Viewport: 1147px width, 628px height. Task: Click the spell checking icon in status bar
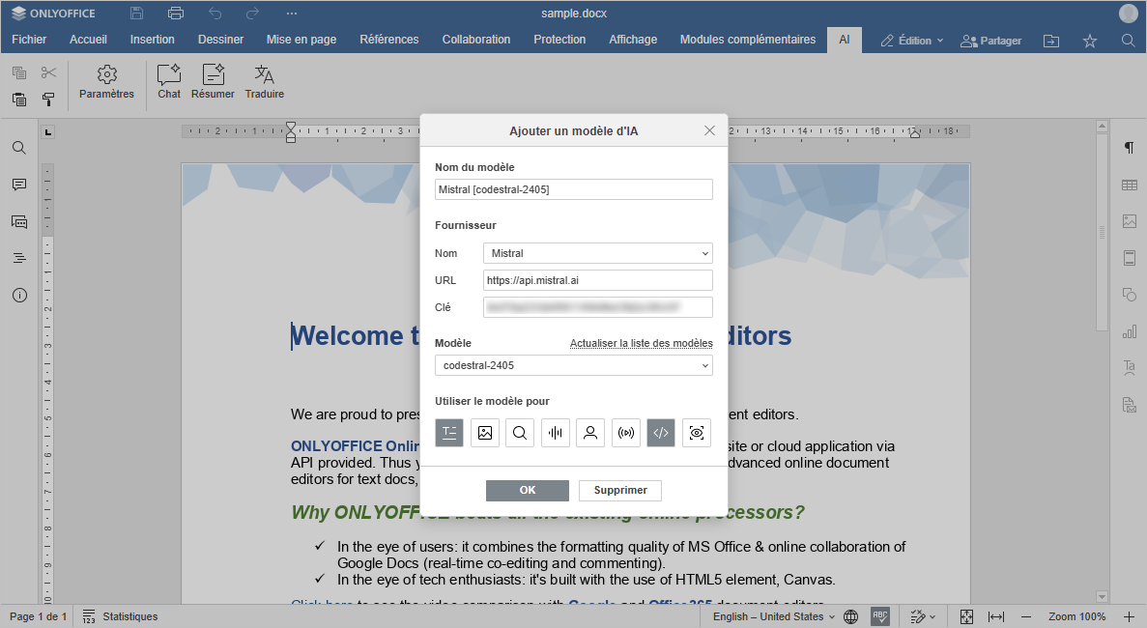(x=879, y=616)
